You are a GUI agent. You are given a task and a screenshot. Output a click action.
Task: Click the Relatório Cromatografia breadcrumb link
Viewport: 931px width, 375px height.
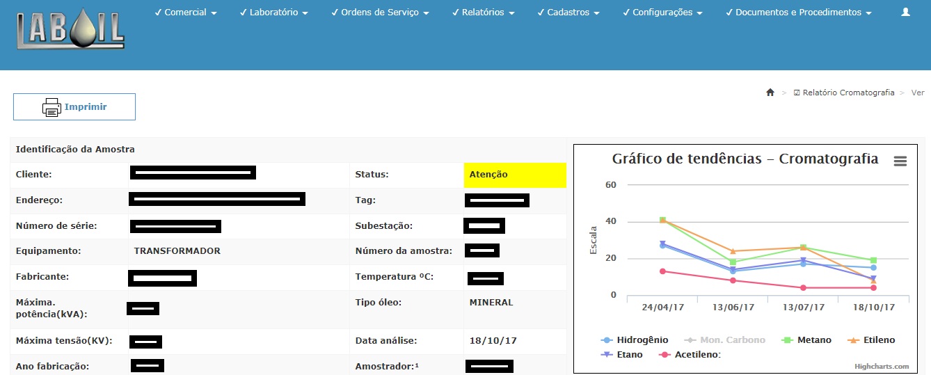(843, 93)
